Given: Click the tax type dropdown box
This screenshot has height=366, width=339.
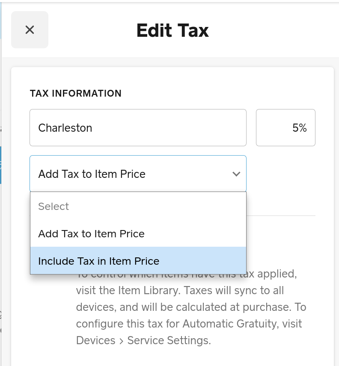Looking at the screenshot, I should click(128, 174).
